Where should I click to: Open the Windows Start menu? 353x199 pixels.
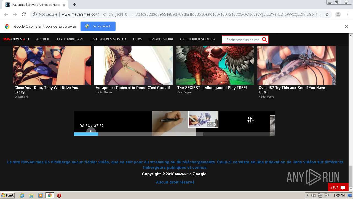[8, 195]
